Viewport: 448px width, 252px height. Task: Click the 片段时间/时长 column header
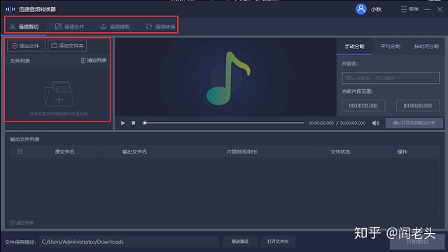[242, 151]
